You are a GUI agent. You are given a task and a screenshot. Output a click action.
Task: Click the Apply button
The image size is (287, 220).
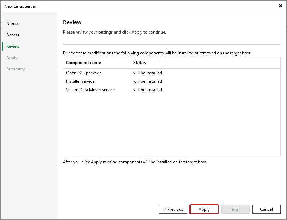[204, 209]
